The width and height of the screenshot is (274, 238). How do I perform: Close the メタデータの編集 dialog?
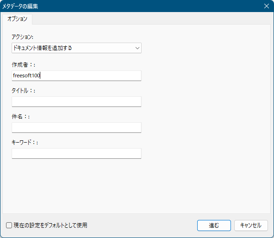coord(266,6)
